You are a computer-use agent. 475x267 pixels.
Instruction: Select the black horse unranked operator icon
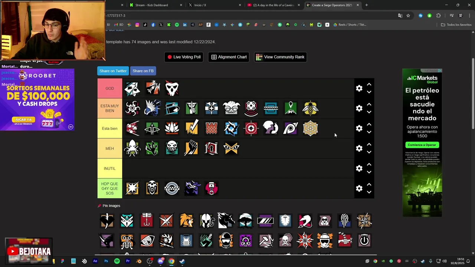point(226,220)
